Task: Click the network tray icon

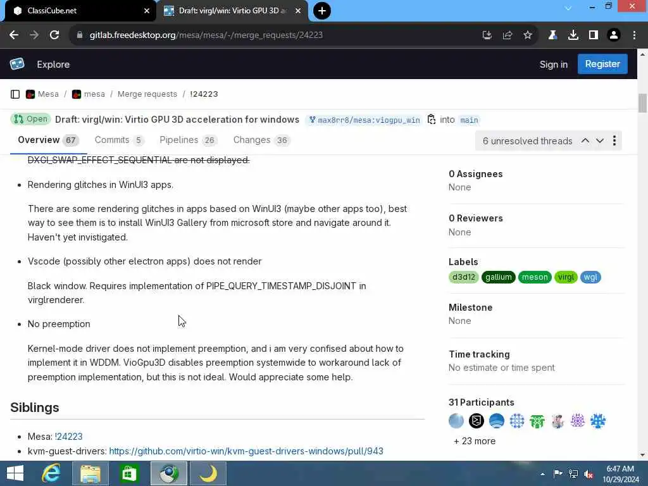Action: tap(573, 473)
